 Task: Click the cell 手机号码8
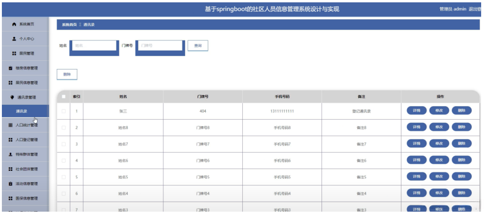coord(282,128)
